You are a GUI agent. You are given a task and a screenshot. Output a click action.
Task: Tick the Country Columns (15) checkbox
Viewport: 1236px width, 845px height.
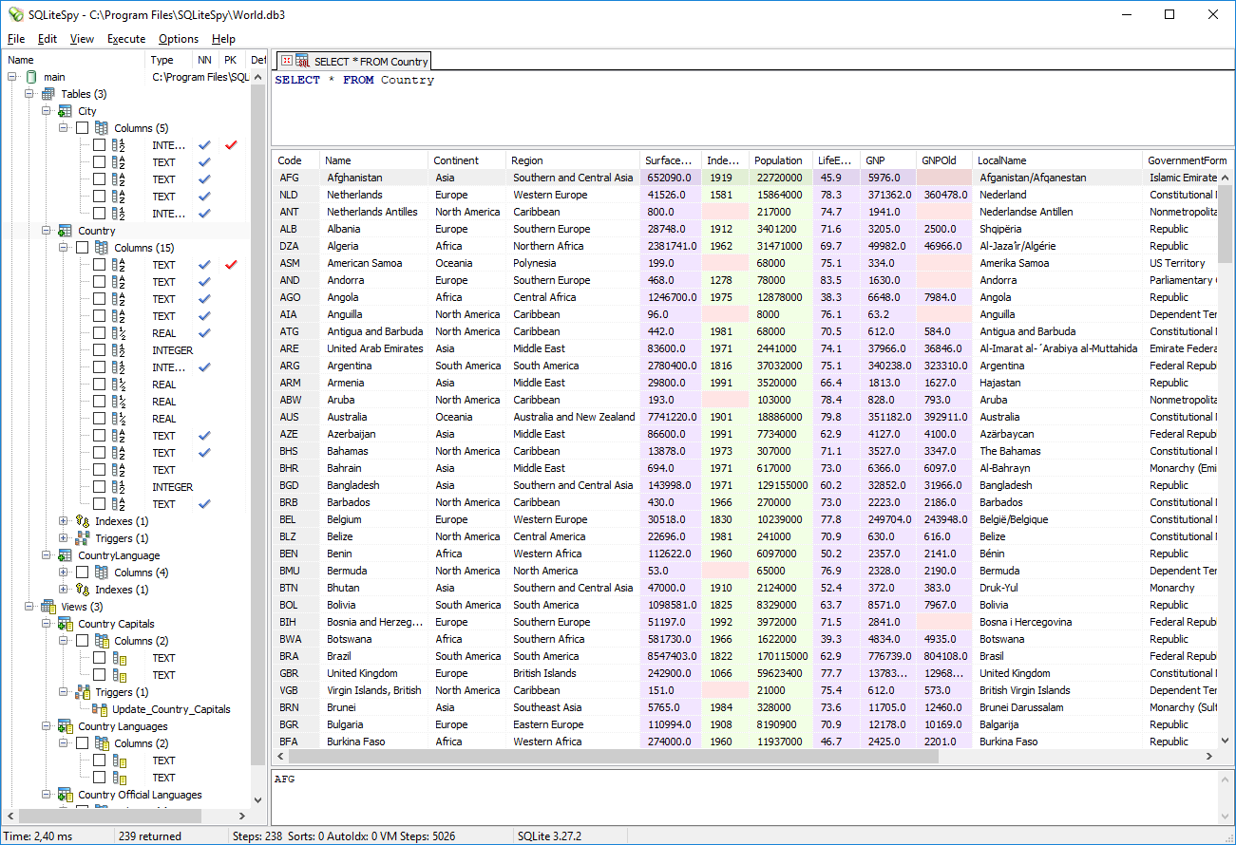[83, 248]
